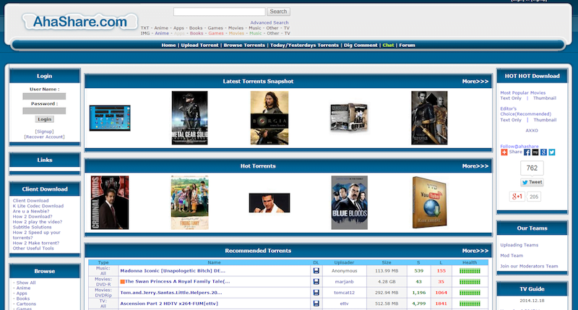Open Other Useful Tools link
Viewport: 578px width, 310px height.
point(33,248)
